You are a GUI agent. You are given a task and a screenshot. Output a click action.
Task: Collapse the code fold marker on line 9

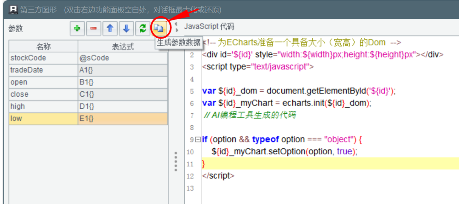(198, 139)
